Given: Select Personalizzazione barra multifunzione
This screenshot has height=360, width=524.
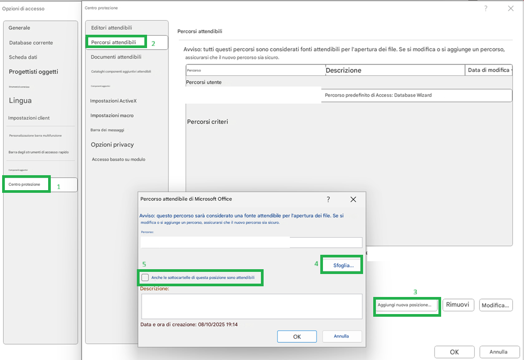Looking at the screenshot, I should click(x=35, y=136).
